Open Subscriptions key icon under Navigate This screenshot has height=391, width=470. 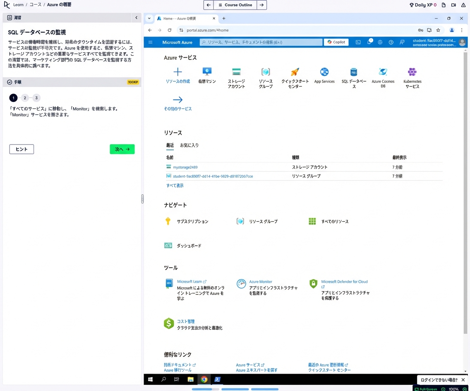[168, 221]
